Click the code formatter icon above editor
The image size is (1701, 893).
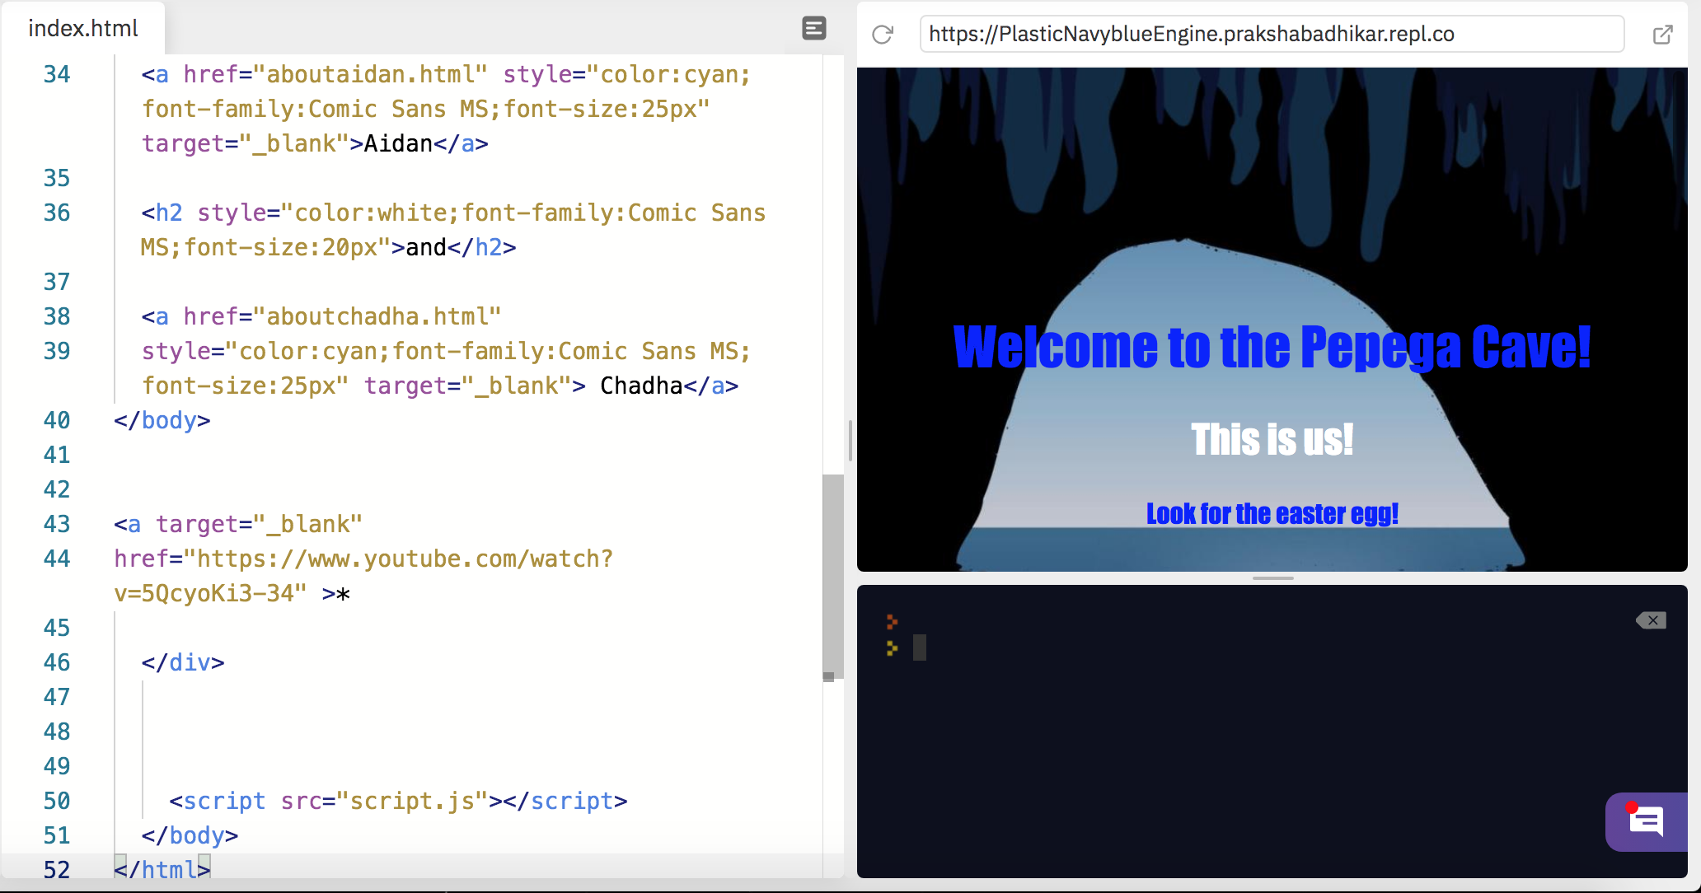click(813, 29)
